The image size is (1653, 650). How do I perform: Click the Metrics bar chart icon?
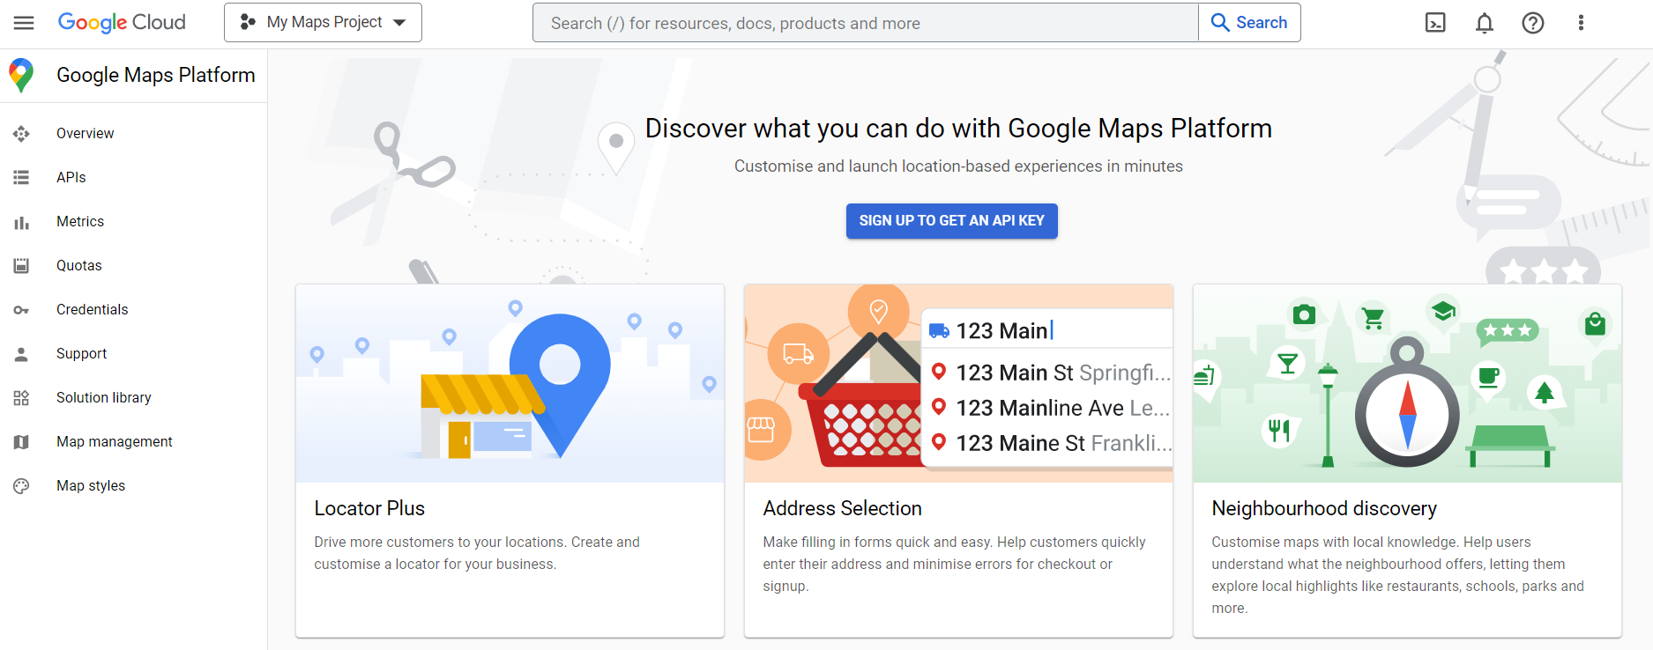[x=21, y=222]
